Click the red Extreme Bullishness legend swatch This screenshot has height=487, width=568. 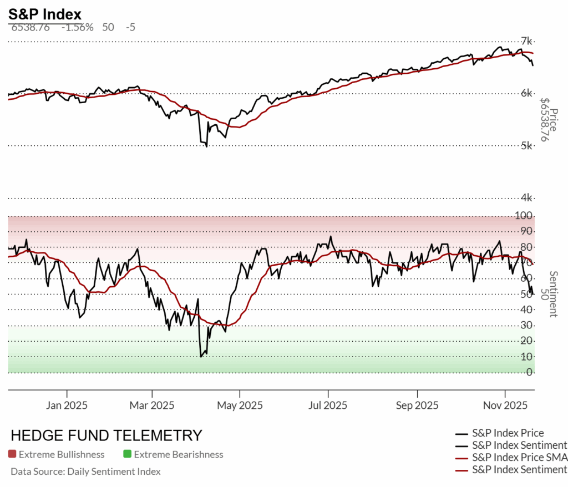click(x=12, y=454)
